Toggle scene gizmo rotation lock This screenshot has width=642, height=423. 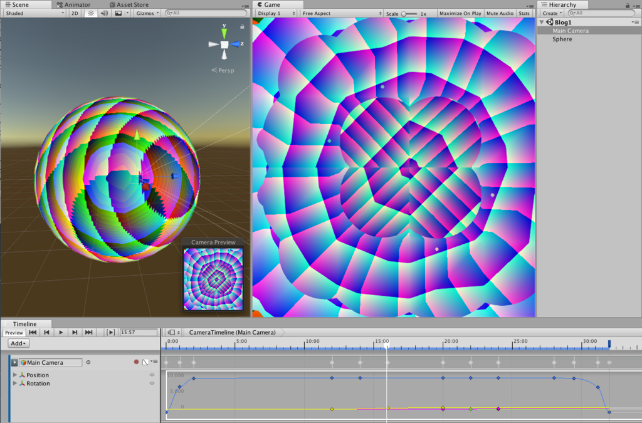tap(242, 26)
